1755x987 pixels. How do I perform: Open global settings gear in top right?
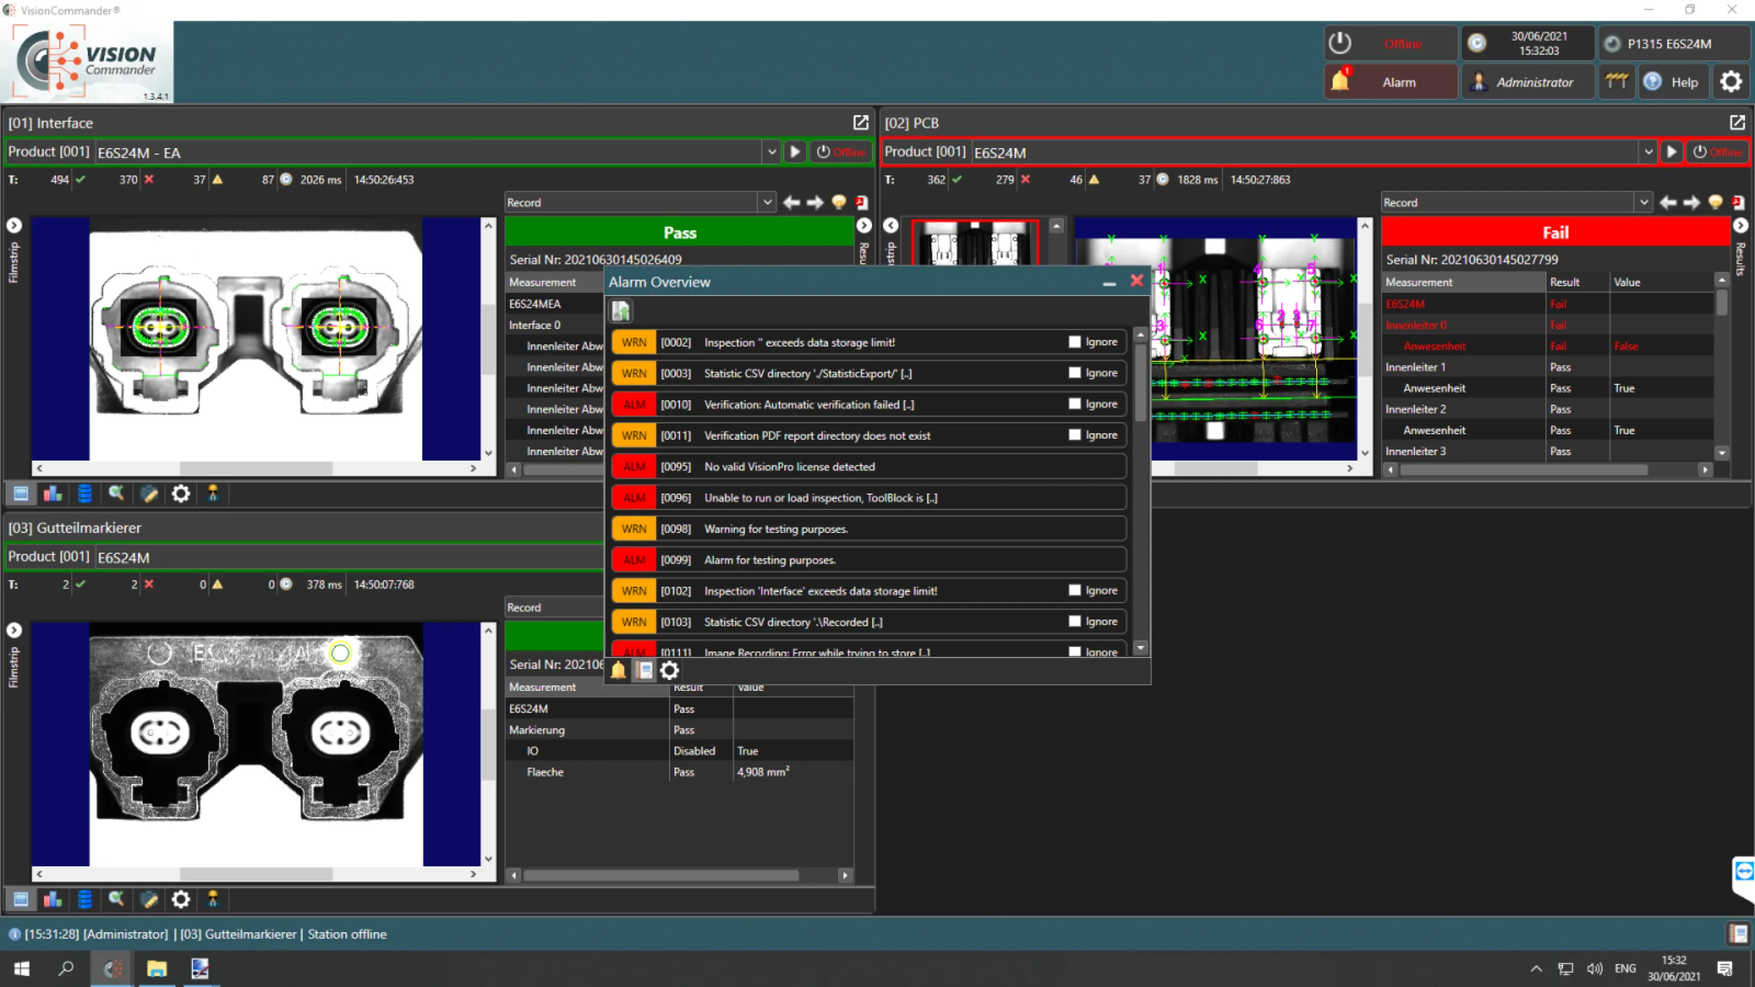point(1730,83)
